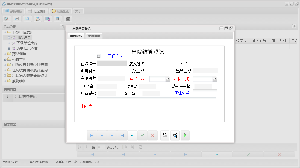
Task: Select the operator/user icon on the toolbar
Action: (x=37, y=18)
